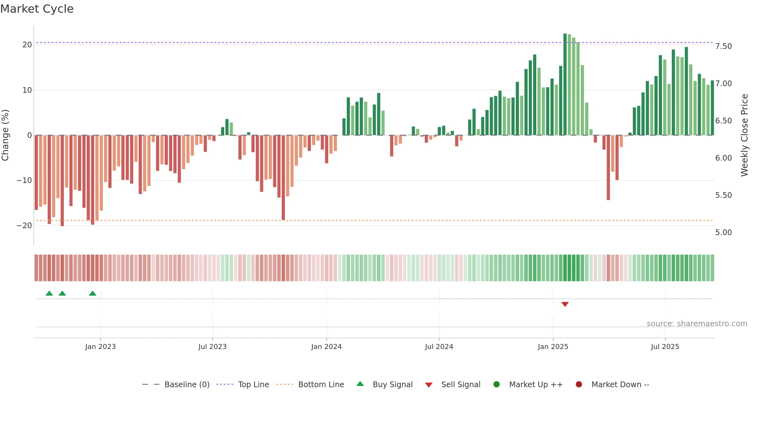Click the 7.00 price axis value
The width and height of the screenshot is (758, 426).
tap(724, 84)
